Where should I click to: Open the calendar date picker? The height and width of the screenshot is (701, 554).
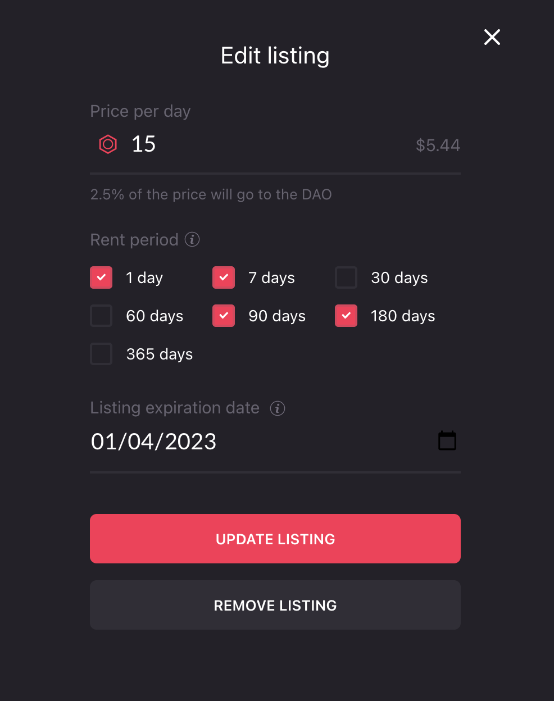pyautogui.click(x=447, y=441)
